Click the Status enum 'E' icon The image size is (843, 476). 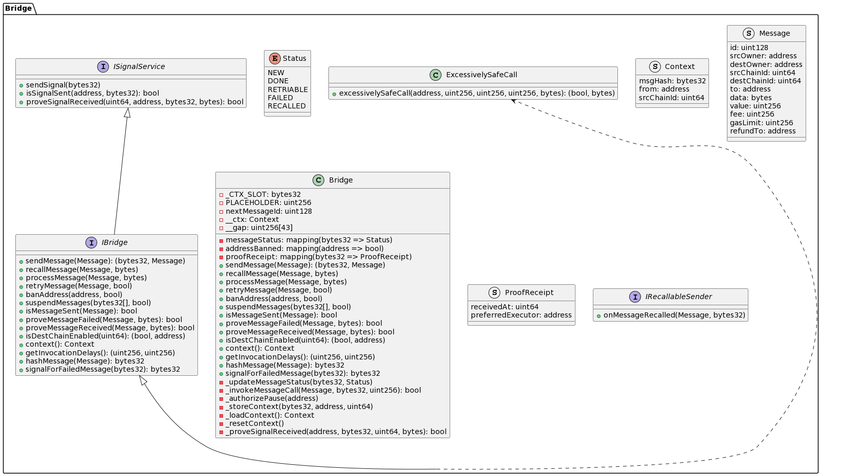275,58
